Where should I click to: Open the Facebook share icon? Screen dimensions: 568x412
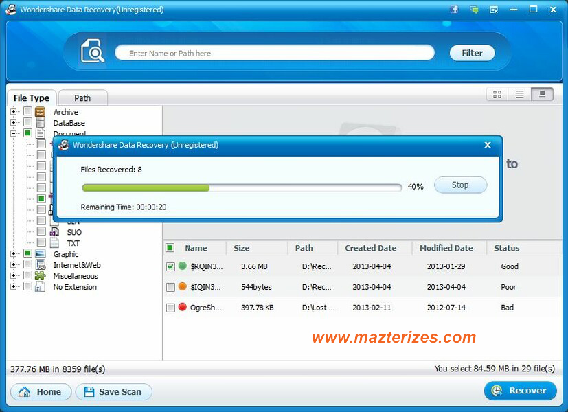pos(454,10)
